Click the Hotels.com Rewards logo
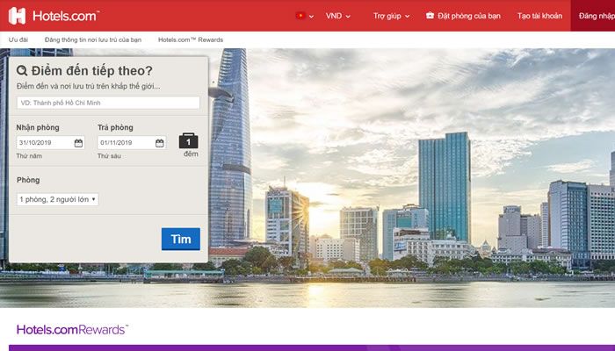 [72, 330]
